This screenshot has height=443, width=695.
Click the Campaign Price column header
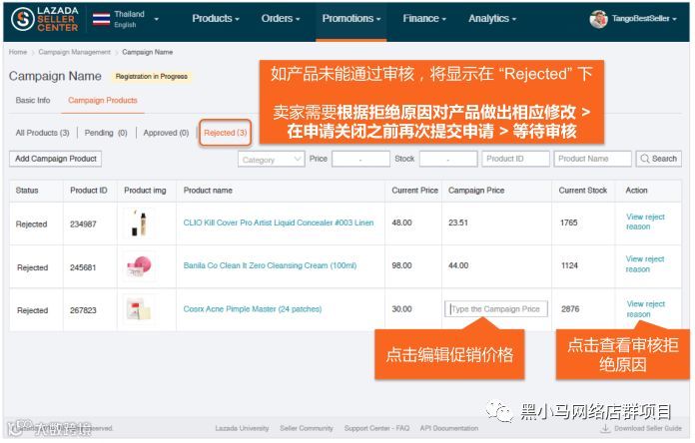pyautogui.click(x=476, y=190)
